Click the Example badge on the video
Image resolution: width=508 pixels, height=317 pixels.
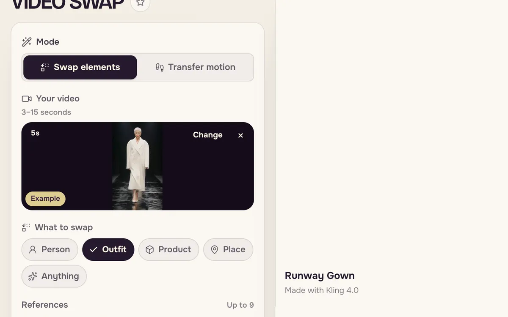[x=45, y=199]
